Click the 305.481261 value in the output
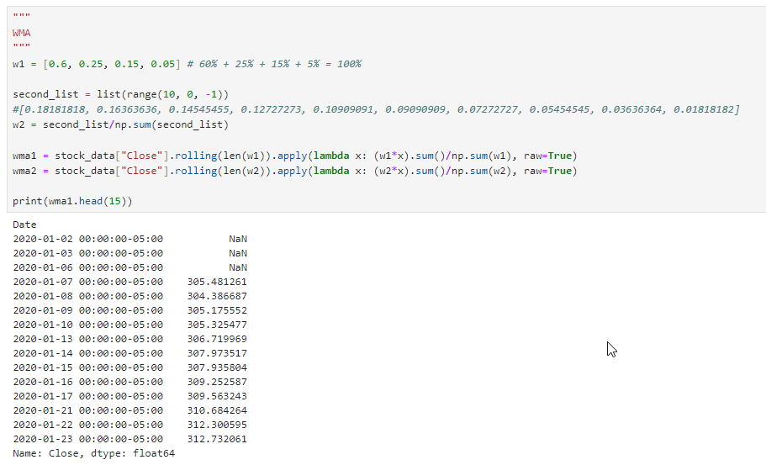The height and width of the screenshot is (465, 766). click(217, 282)
